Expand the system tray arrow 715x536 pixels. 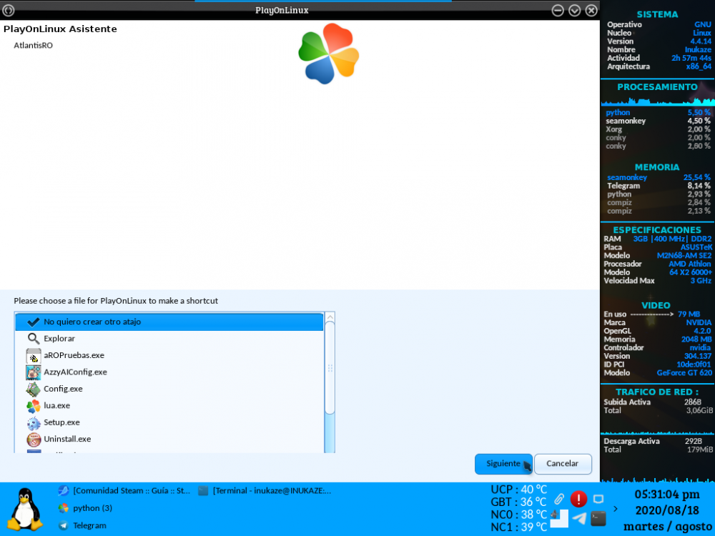616,509
